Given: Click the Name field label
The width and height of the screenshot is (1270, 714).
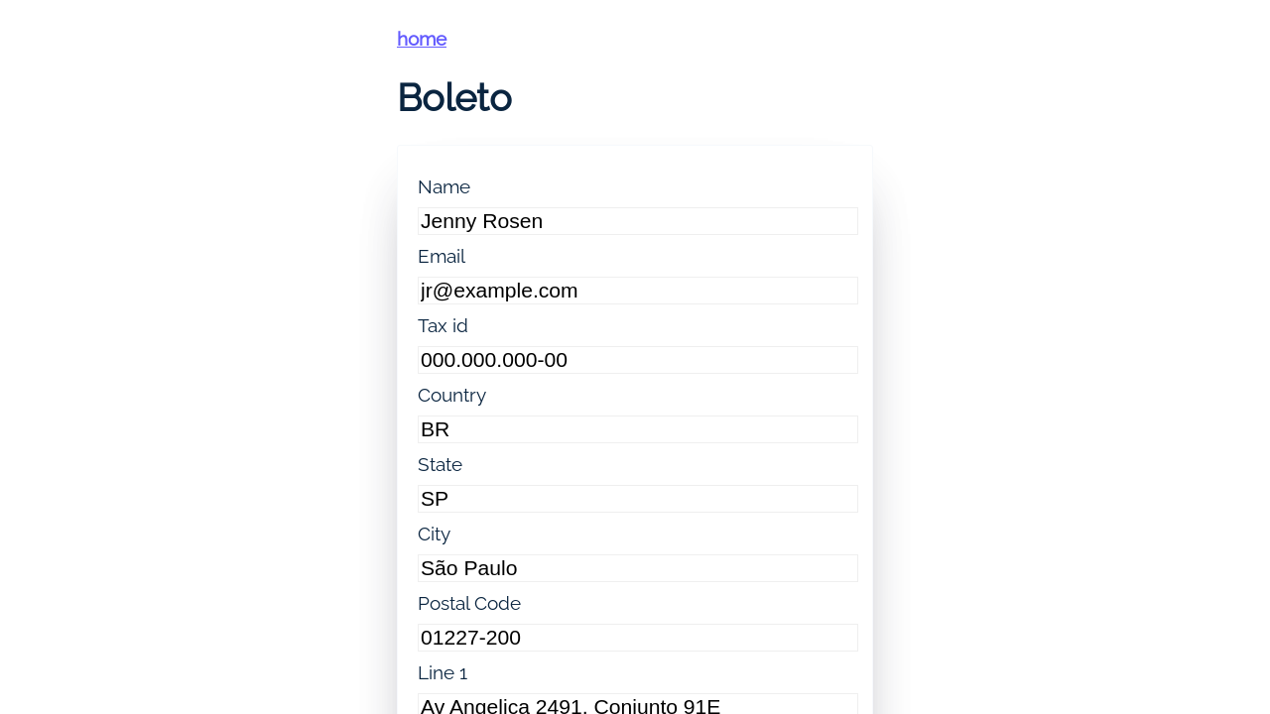Looking at the screenshot, I should coord(444,187).
